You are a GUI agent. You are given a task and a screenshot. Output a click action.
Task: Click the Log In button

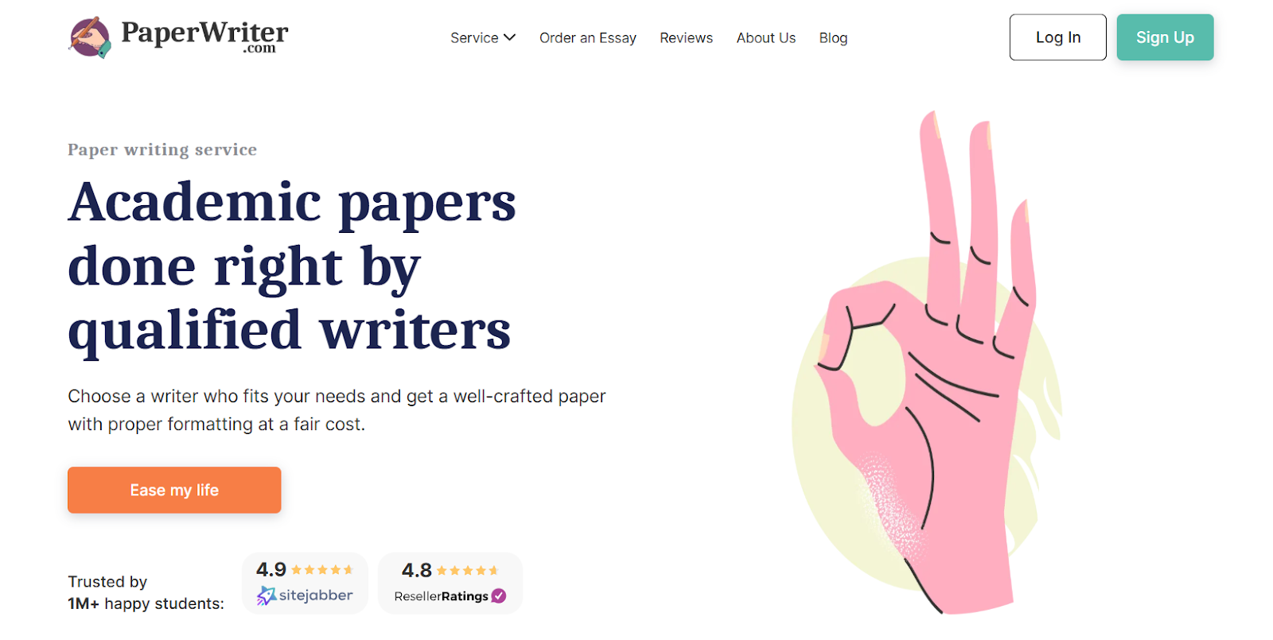(x=1058, y=37)
